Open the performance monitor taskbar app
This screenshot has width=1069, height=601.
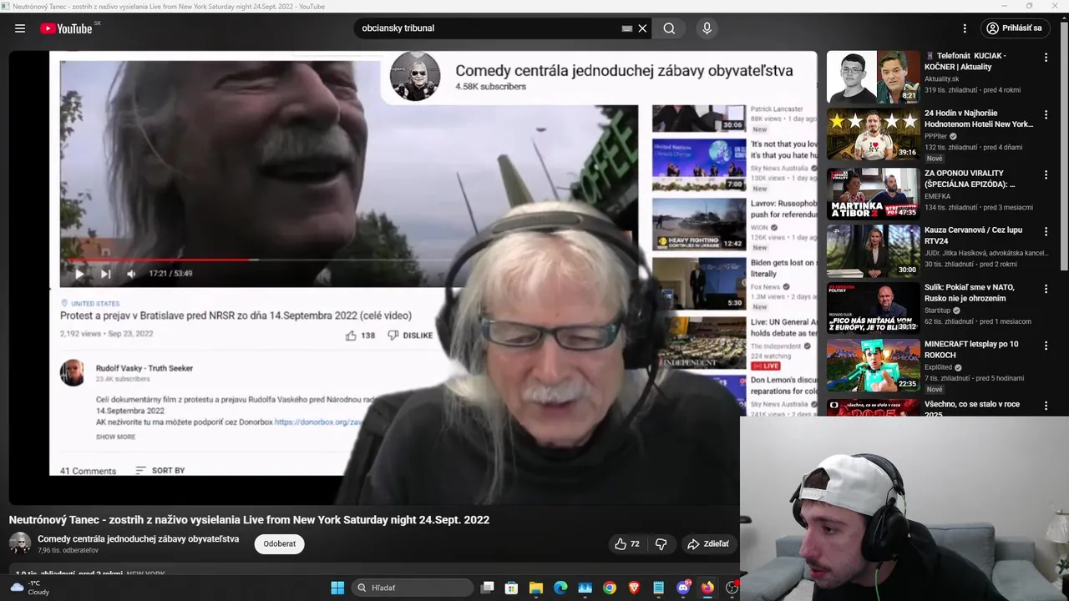(x=585, y=588)
